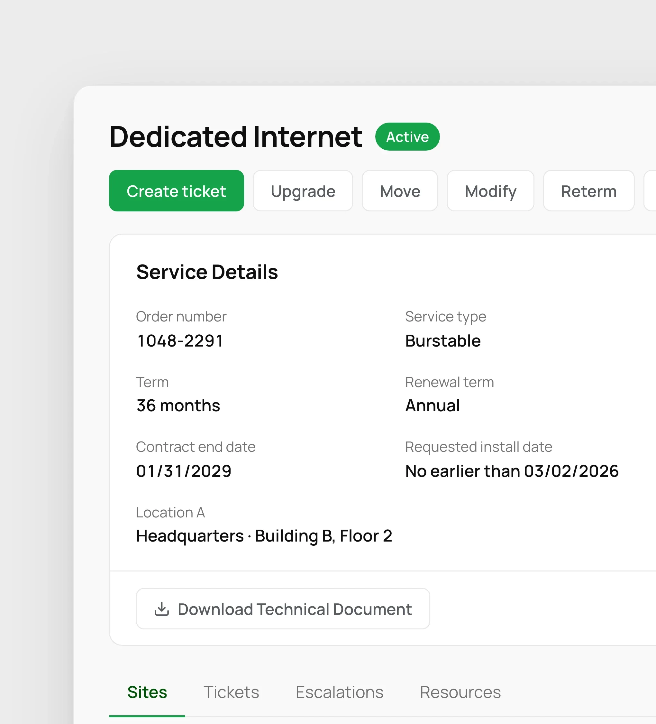The image size is (656, 724).
Task: Select the Move button
Action: (x=400, y=191)
